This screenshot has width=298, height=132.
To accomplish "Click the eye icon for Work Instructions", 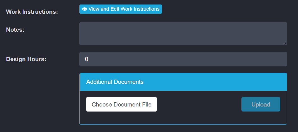I will (x=84, y=9).
